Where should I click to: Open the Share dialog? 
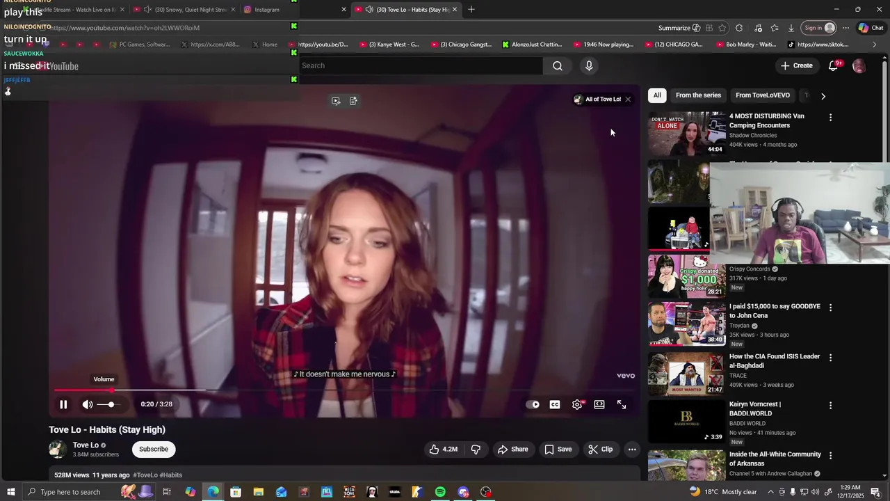513,450
